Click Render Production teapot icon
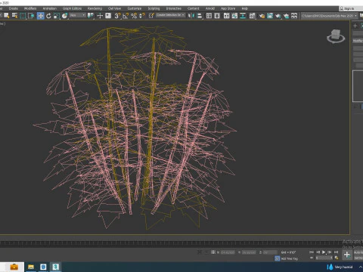Image resolution: width=363 pixels, height=272 pixels. 278,16
